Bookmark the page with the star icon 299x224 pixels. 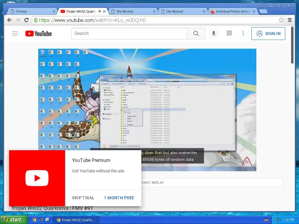(281, 20)
